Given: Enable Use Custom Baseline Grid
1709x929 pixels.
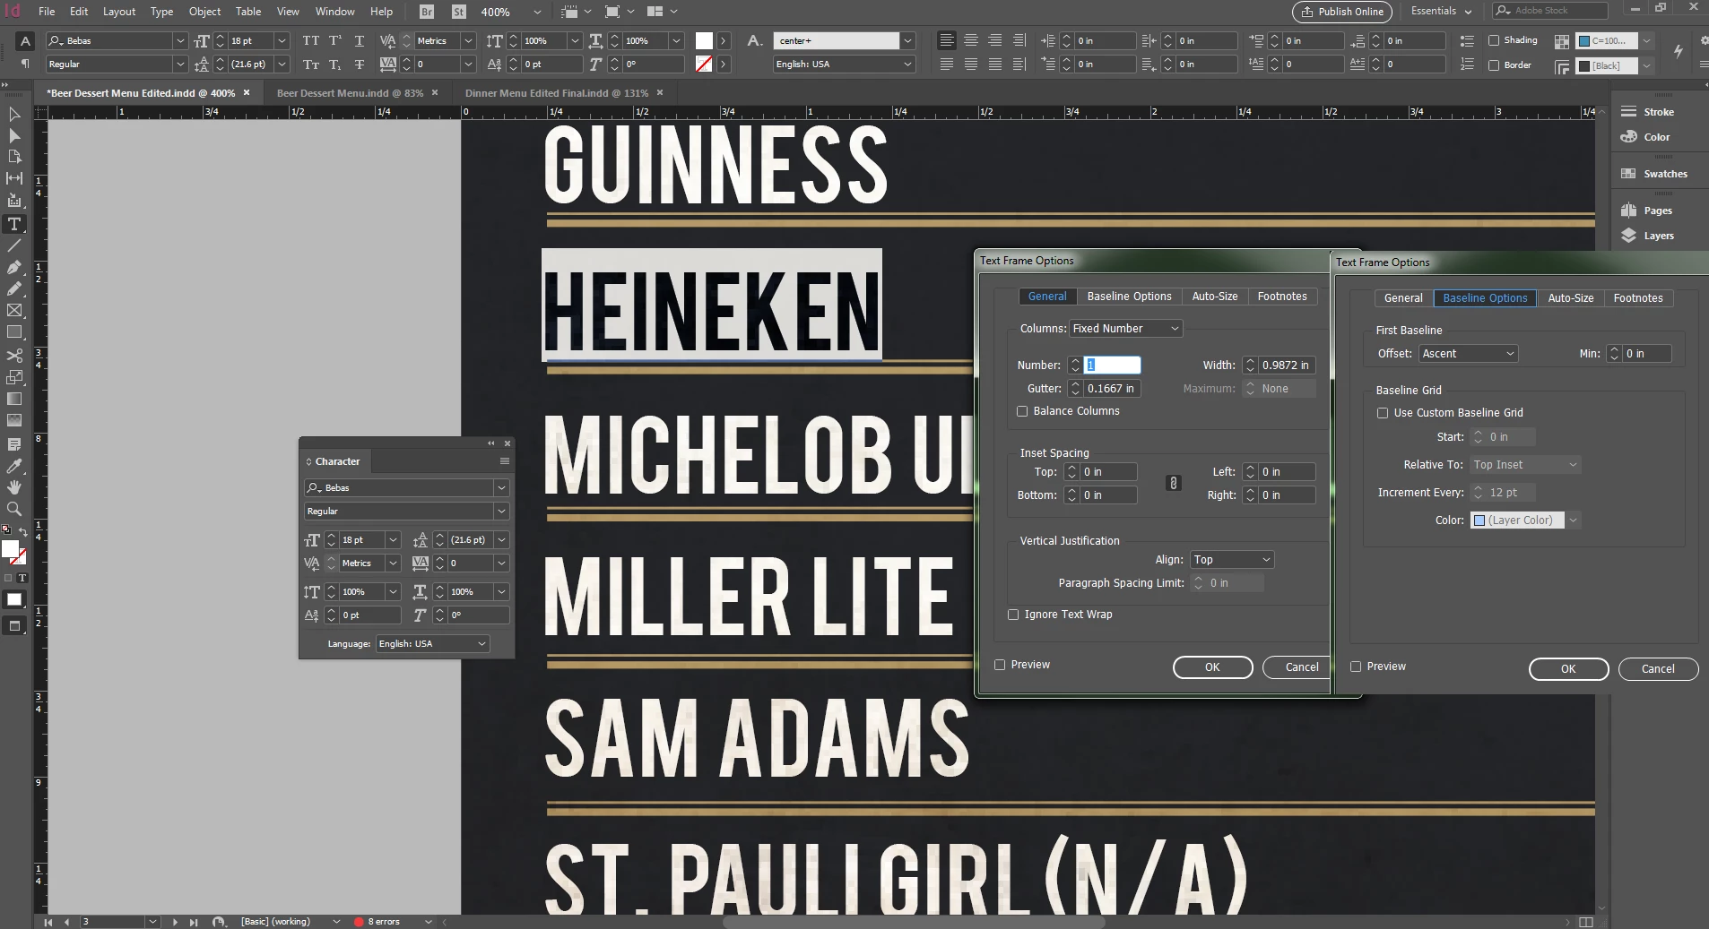Looking at the screenshot, I should point(1383,413).
